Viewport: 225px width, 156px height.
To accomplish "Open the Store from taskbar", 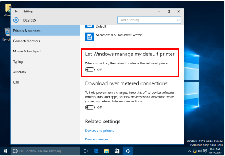I will pyautogui.click(x=117, y=151).
